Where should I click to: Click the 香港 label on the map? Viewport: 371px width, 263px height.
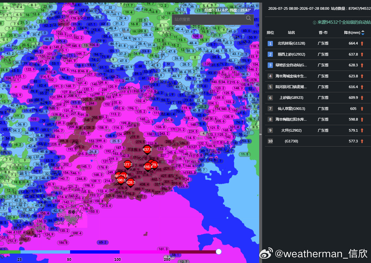pos(71,212)
